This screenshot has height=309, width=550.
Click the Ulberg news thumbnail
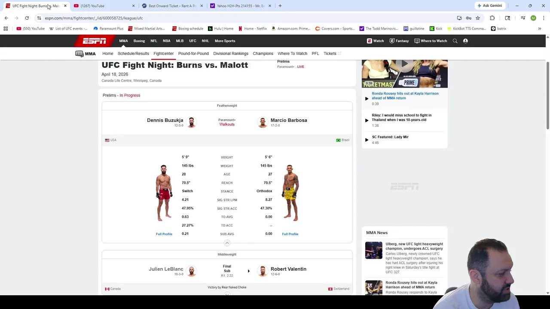click(x=373, y=251)
